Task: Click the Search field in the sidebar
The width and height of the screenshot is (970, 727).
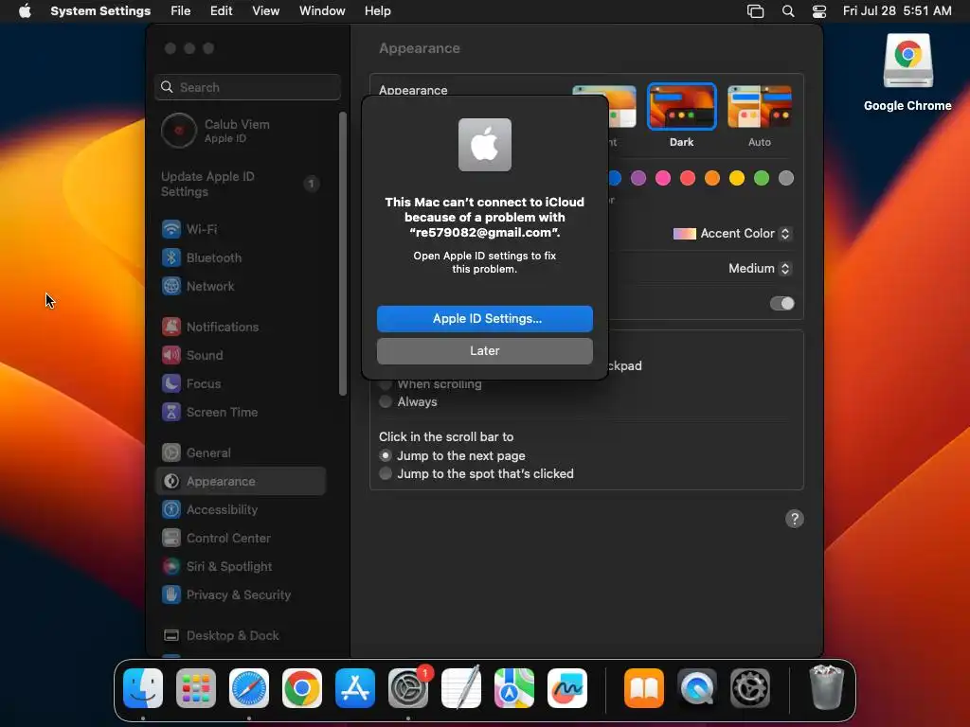Action: [247, 87]
